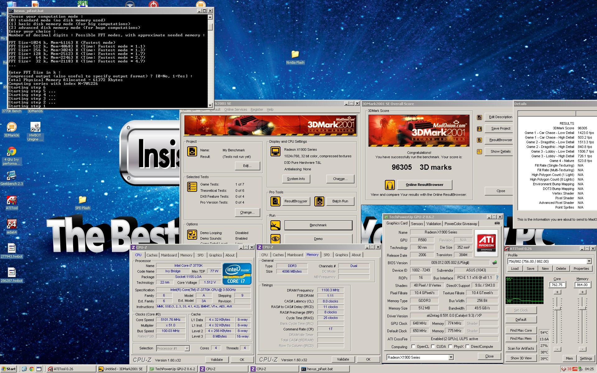The height and width of the screenshot is (373, 597).
Task: Click the Benchmark run icon
Action: (x=275, y=225)
